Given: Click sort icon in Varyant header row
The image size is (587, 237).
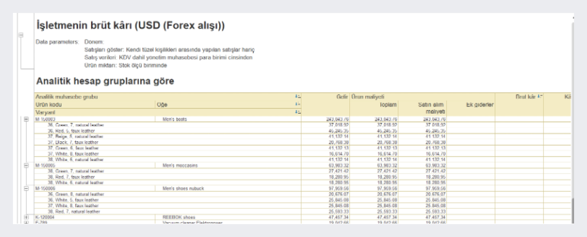Looking at the screenshot, I should pyautogui.click(x=298, y=112).
